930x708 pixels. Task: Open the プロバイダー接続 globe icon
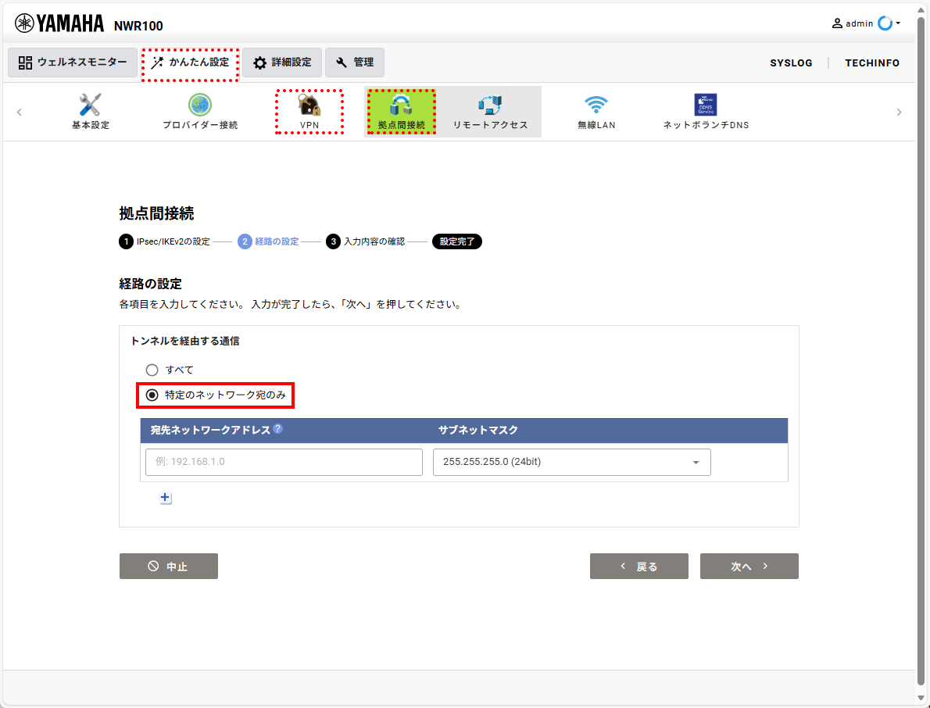(200, 105)
